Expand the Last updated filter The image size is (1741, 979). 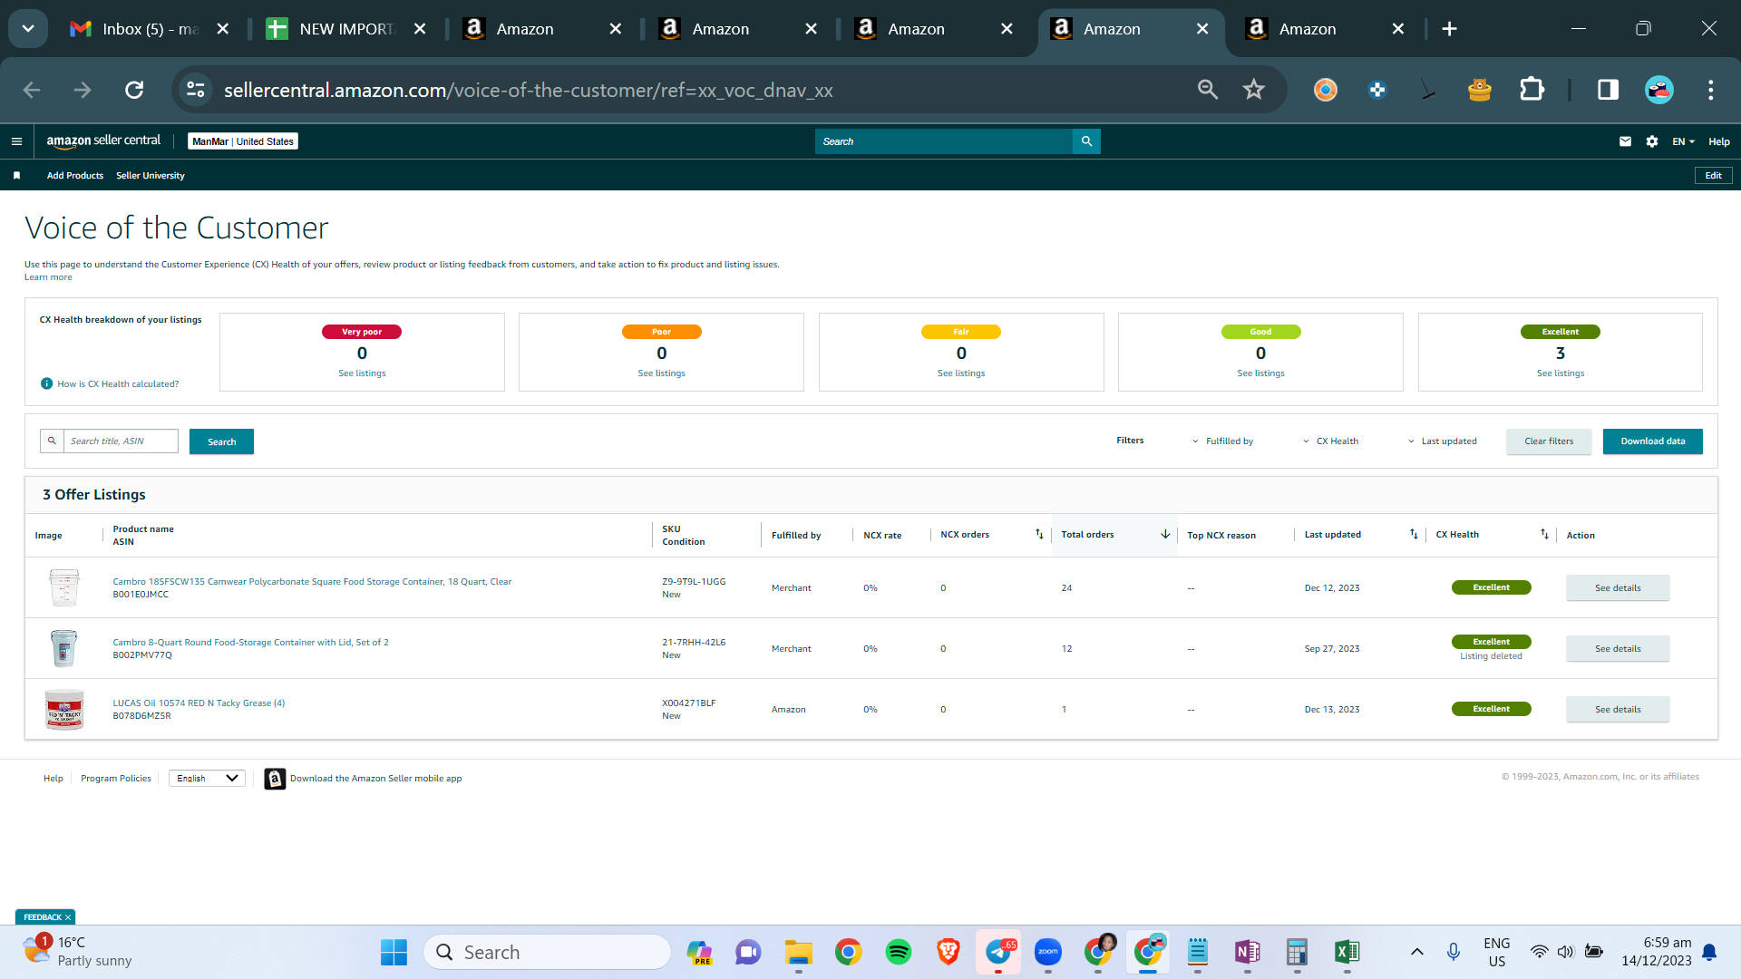[1443, 441]
